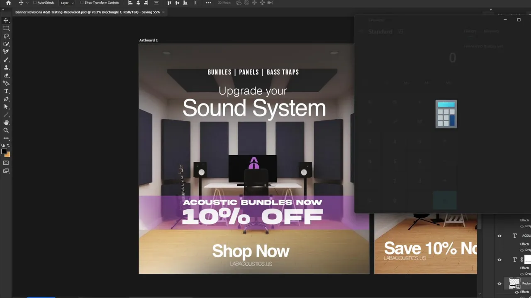531x298 pixels.
Task: Align vertical centers in options bar
Action: pyautogui.click(x=177, y=2)
